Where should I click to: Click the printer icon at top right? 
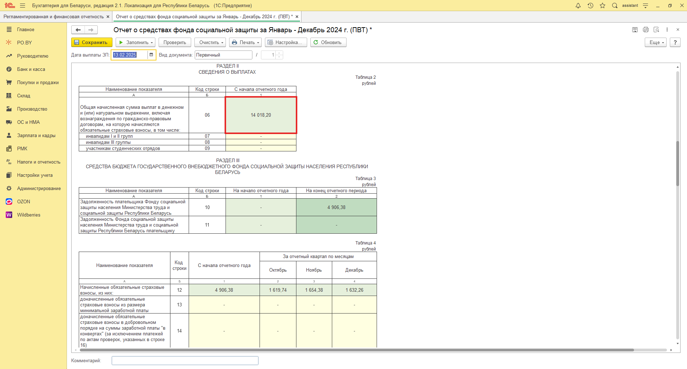tap(645, 30)
